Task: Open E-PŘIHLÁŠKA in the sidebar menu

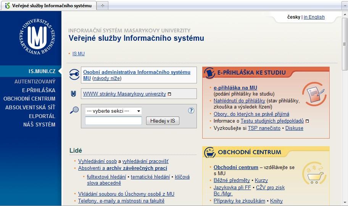Action: coord(39,90)
